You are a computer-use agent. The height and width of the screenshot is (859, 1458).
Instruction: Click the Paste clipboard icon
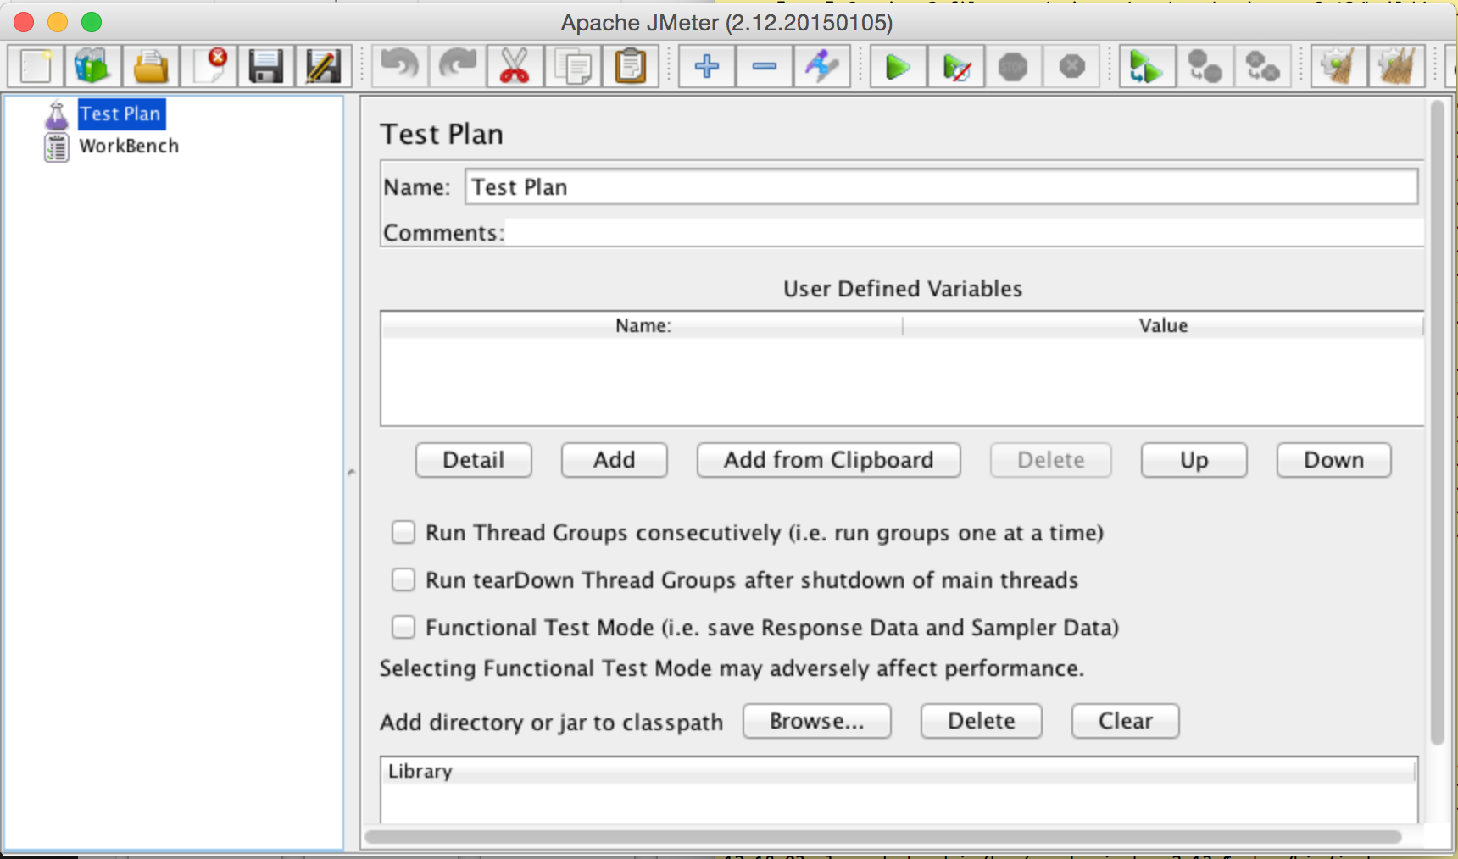(630, 66)
